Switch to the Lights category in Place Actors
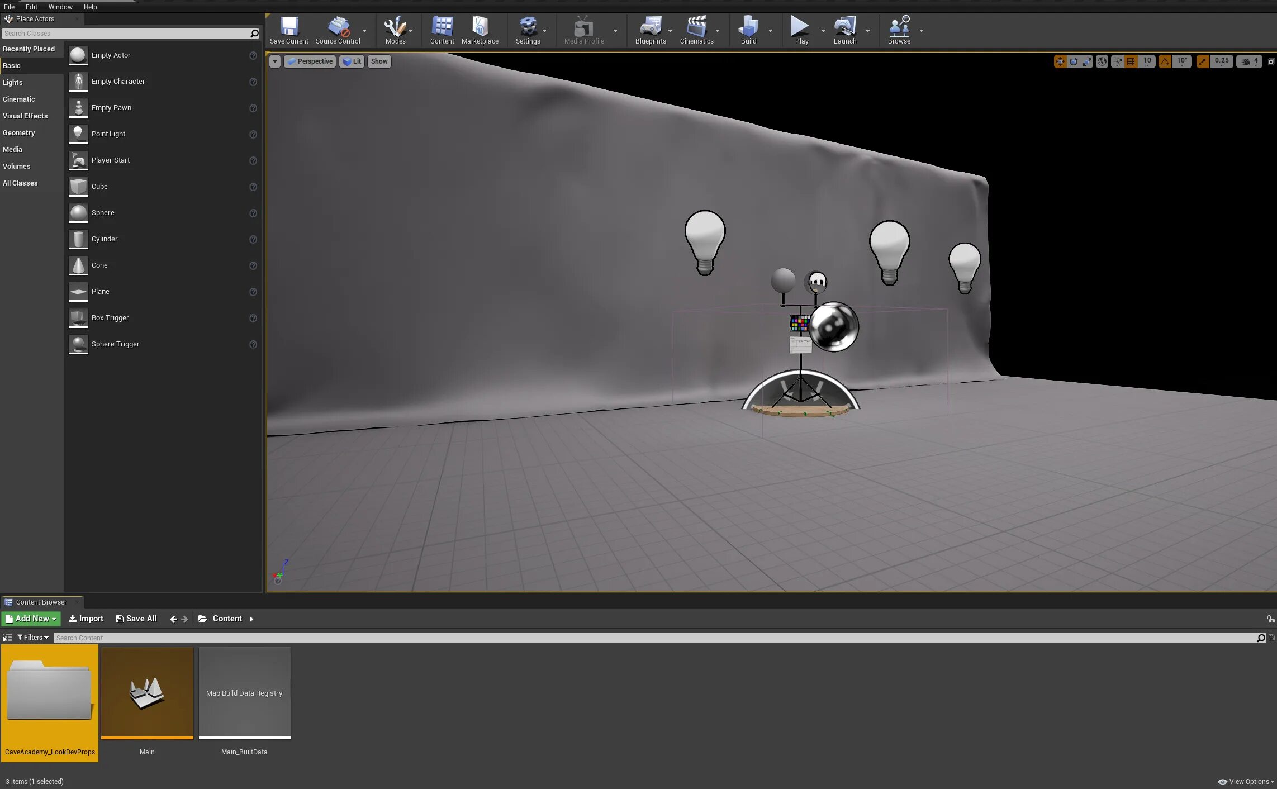Viewport: 1277px width, 789px height. coord(13,82)
